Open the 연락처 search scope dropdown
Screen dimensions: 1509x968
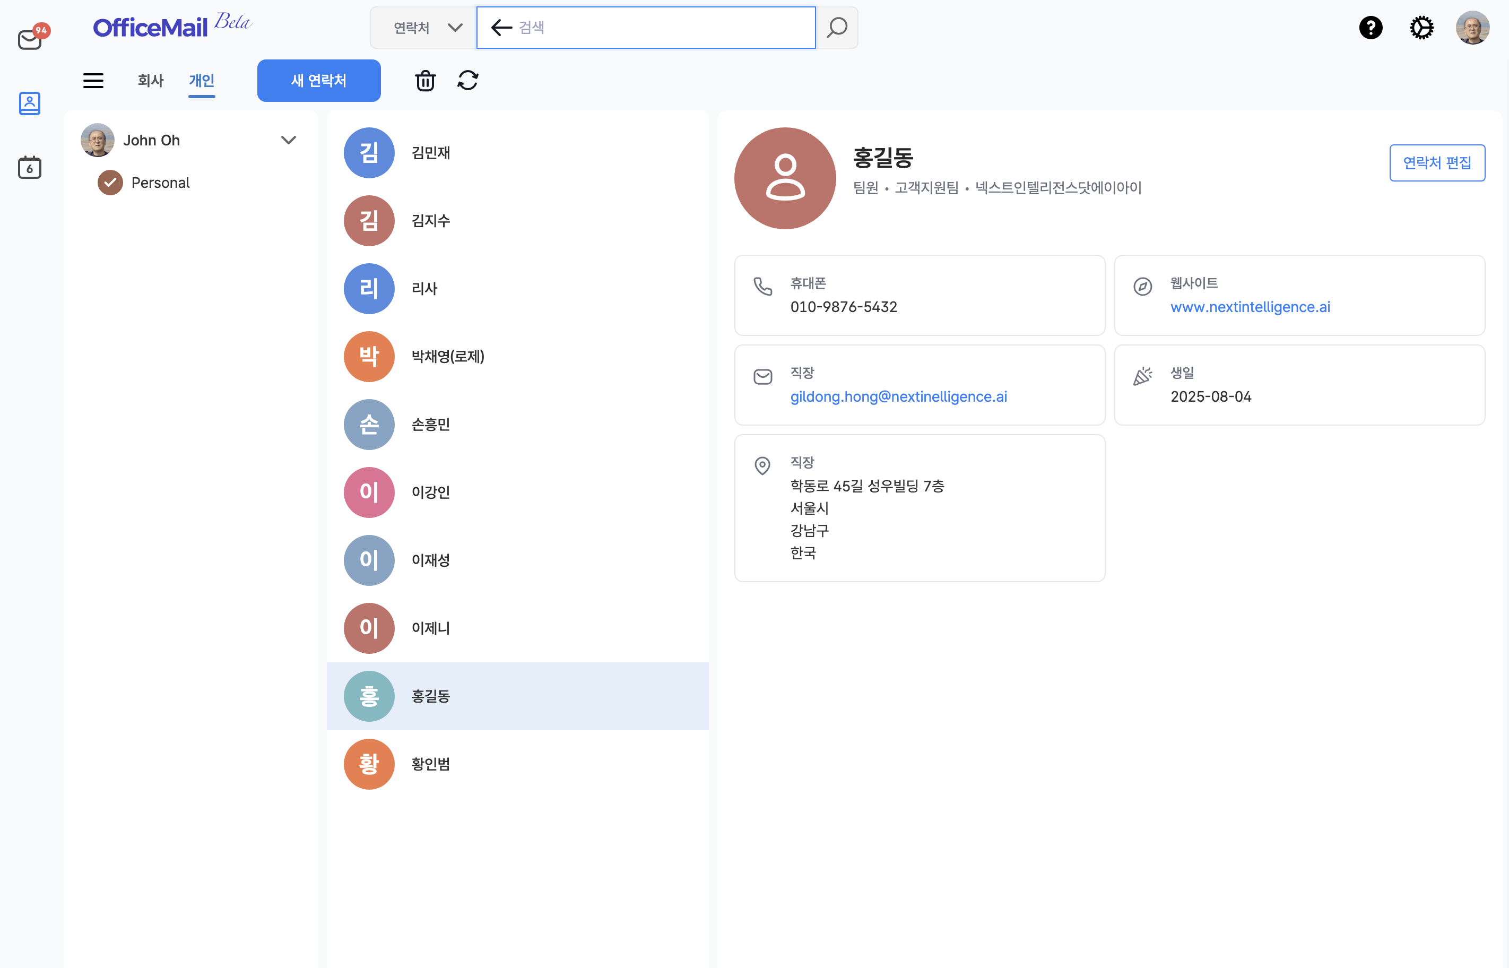click(423, 28)
